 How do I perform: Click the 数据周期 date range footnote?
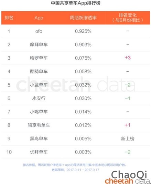pyautogui.click(x=75, y=170)
